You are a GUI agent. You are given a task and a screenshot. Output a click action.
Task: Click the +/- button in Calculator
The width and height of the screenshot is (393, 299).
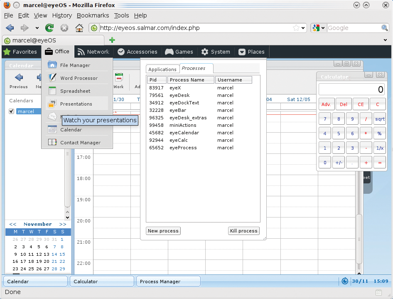339,163
